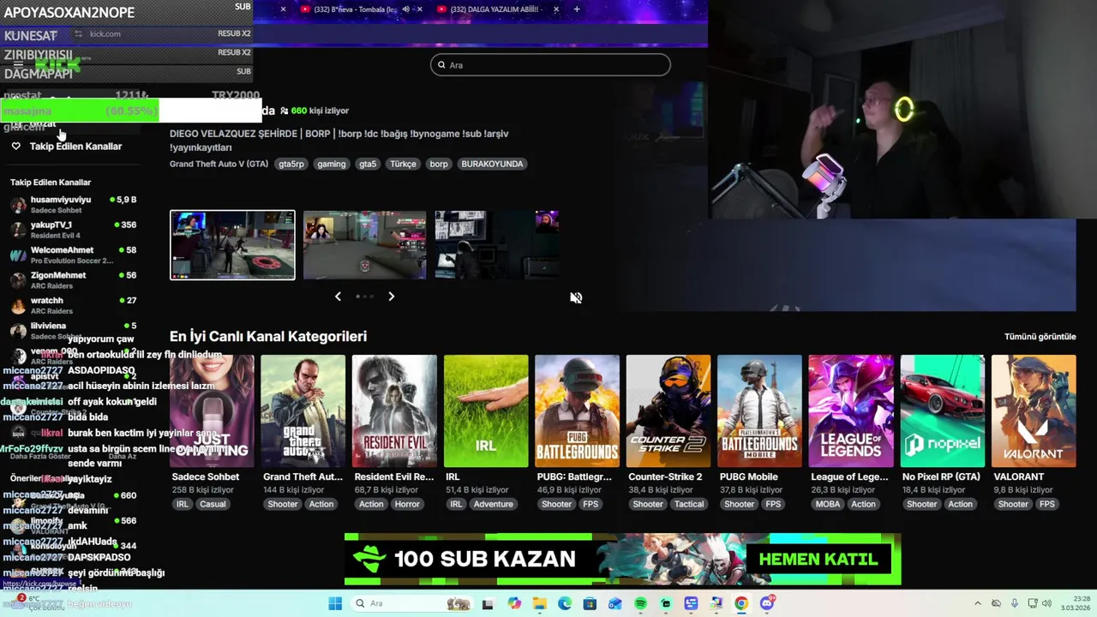This screenshot has height=617, width=1097.
Task: Launch Microsoft Edge from taskbar
Action: [x=565, y=603]
